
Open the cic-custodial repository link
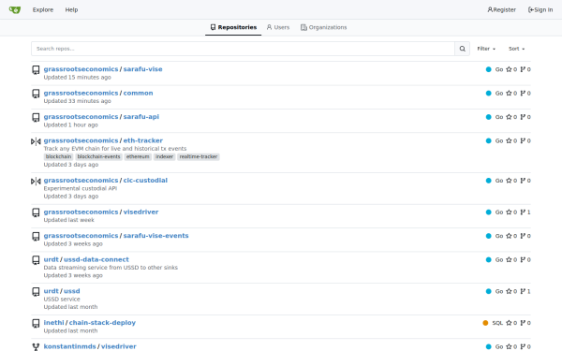(145, 181)
